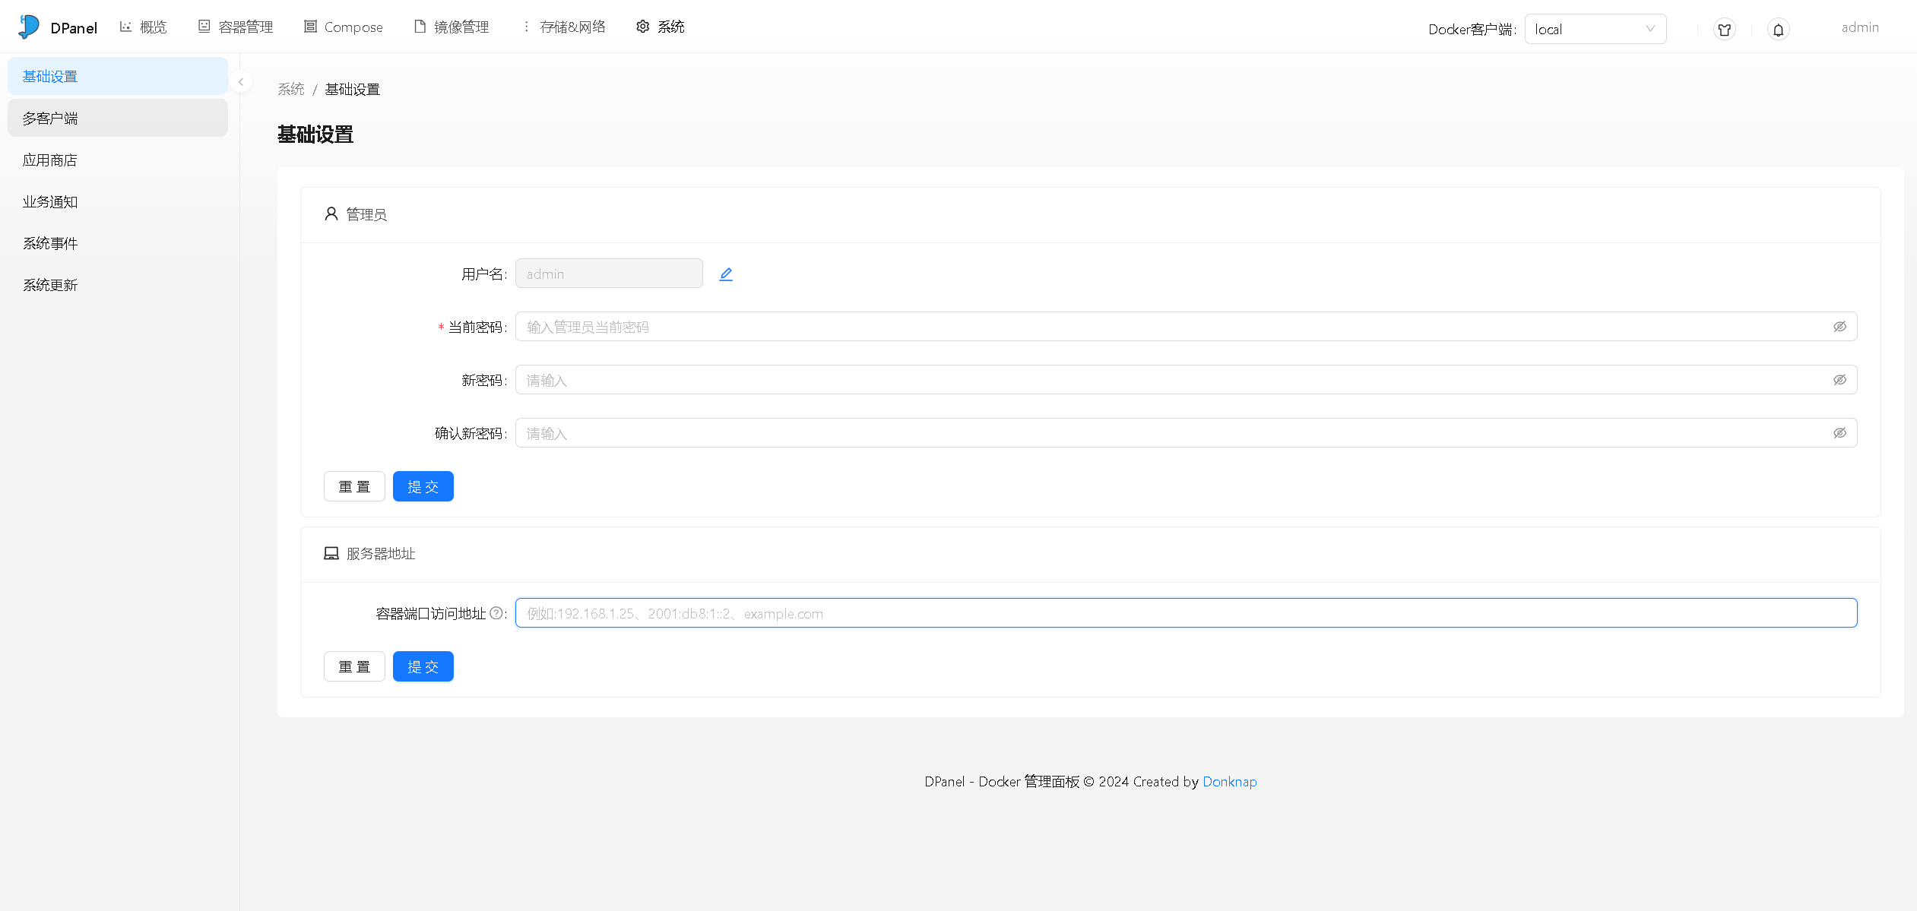Click the notification bell icon
Viewport: 1917px width, 911px height.
pos(1778,29)
